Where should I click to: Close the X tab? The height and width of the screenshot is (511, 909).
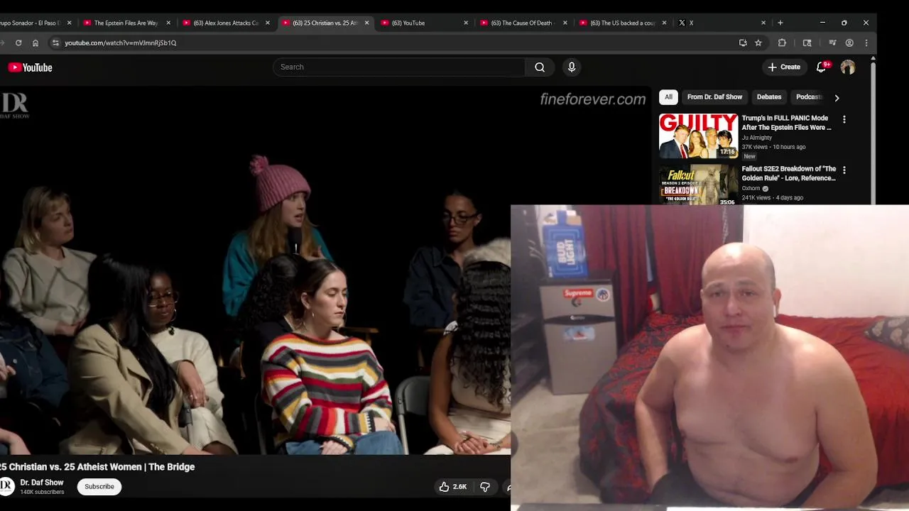point(763,23)
